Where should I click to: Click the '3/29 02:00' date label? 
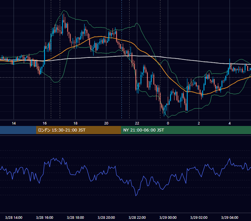[199, 217]
